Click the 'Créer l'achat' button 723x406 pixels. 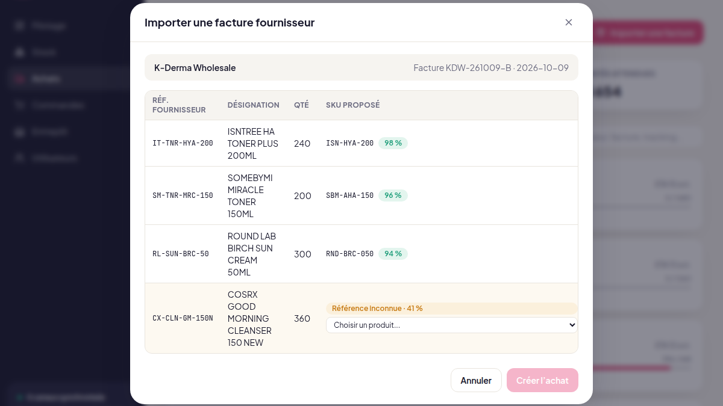542,380
